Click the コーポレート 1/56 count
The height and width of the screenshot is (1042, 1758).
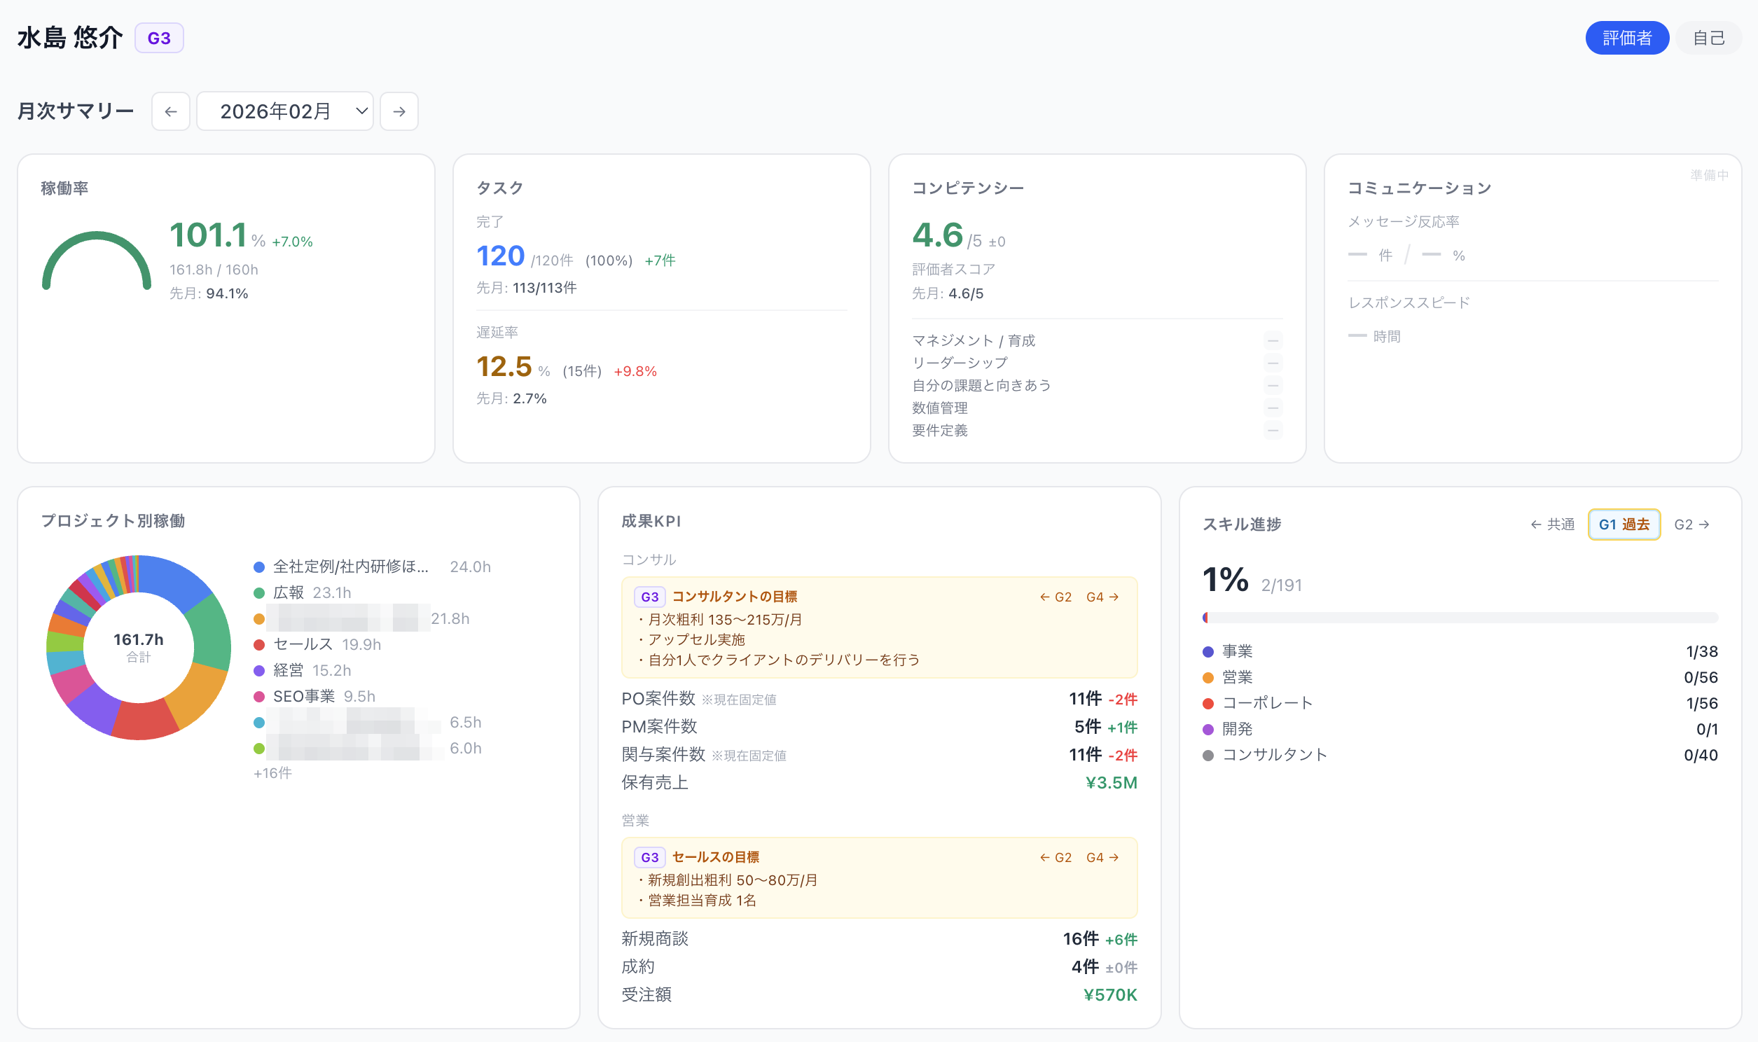(x=1702, y=704)
